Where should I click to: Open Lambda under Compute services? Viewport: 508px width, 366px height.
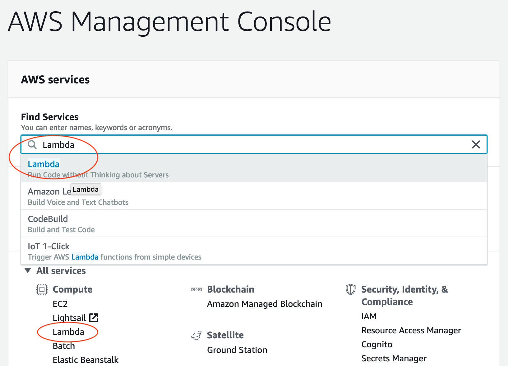(68, 332)
